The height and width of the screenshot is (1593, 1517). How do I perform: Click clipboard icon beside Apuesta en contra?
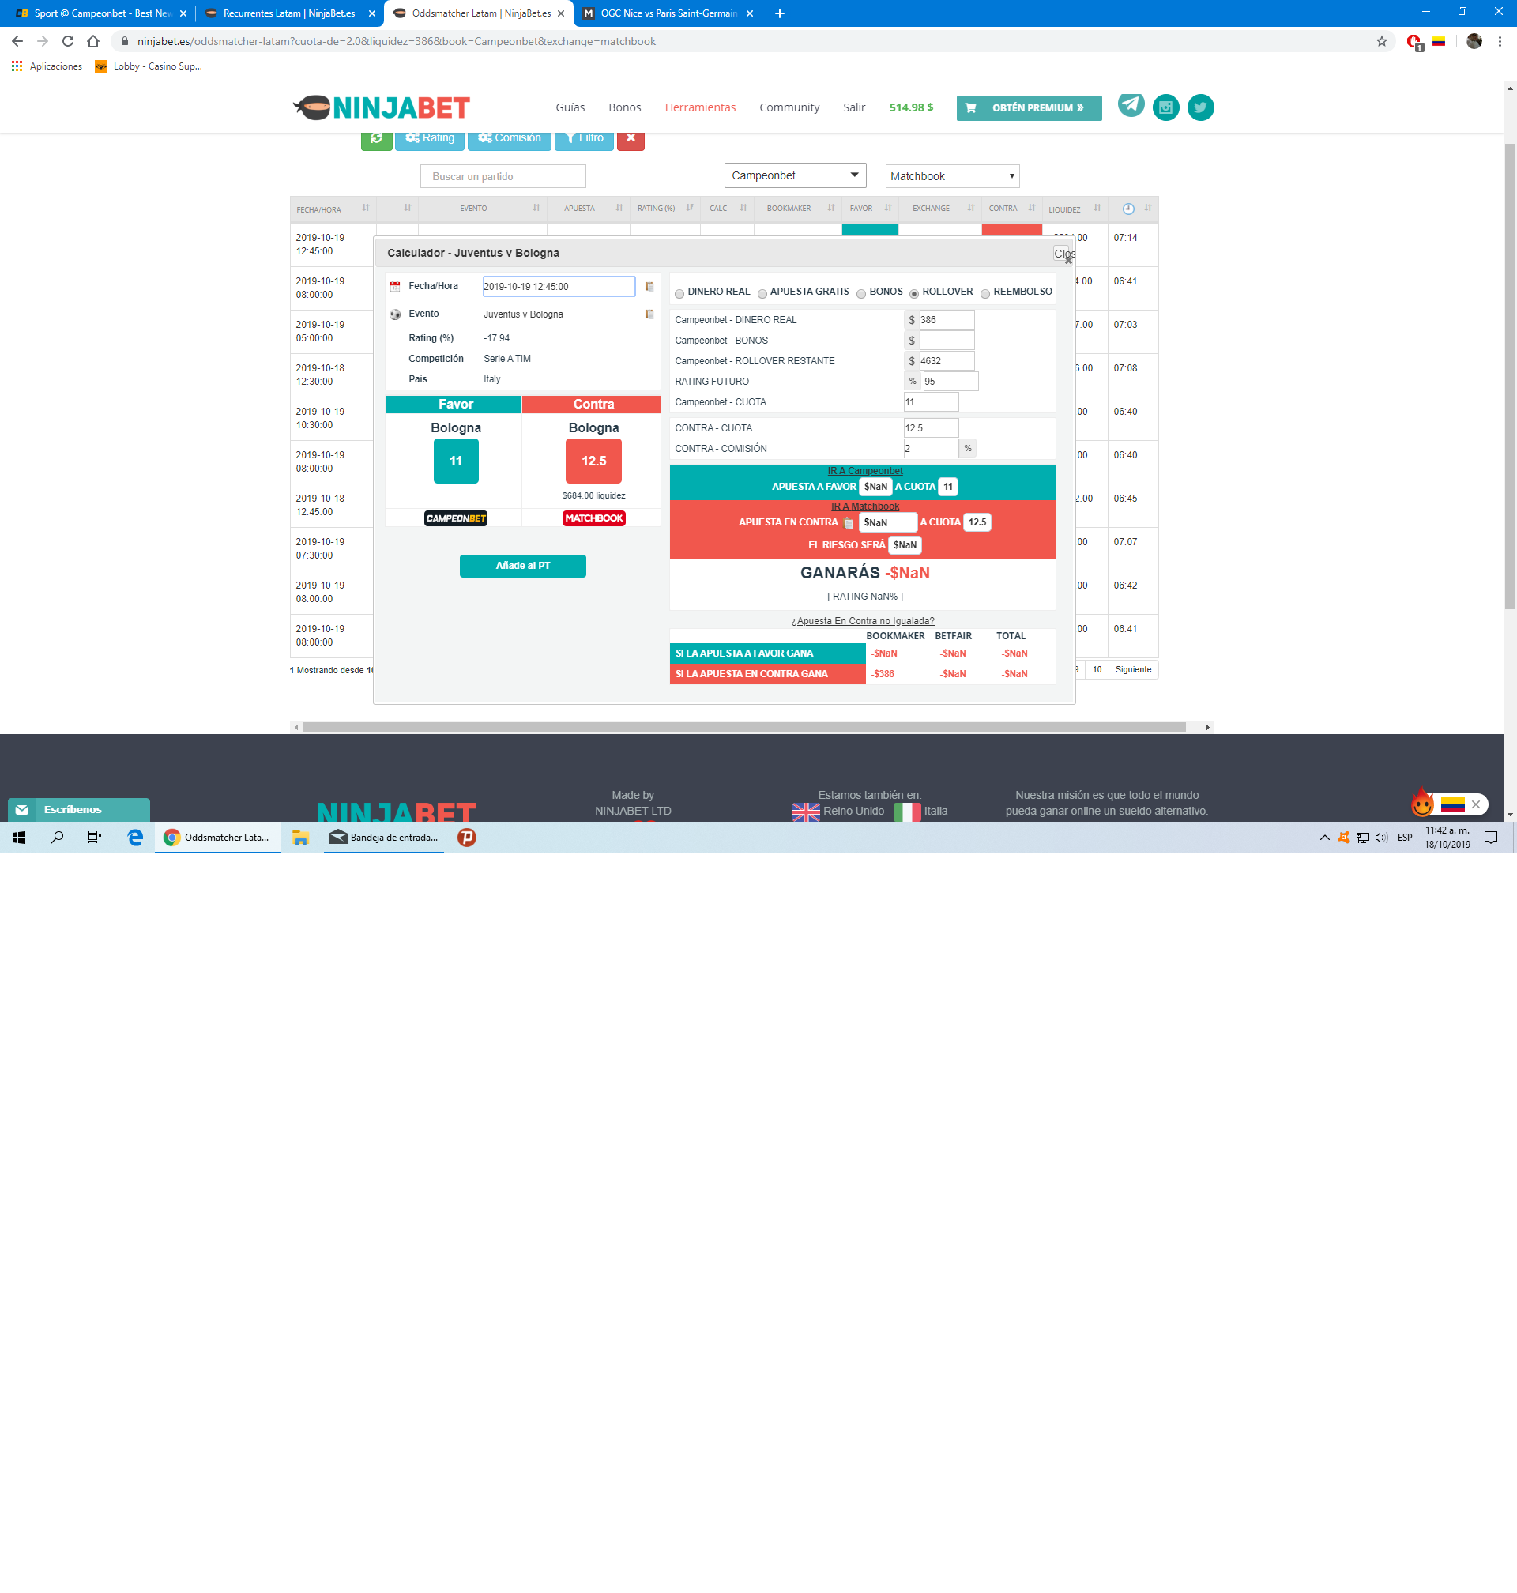tap(849, 522)
